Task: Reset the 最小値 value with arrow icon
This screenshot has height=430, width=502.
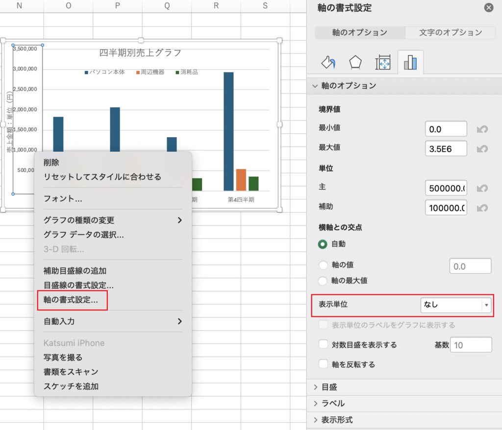Action: (482, 129)
